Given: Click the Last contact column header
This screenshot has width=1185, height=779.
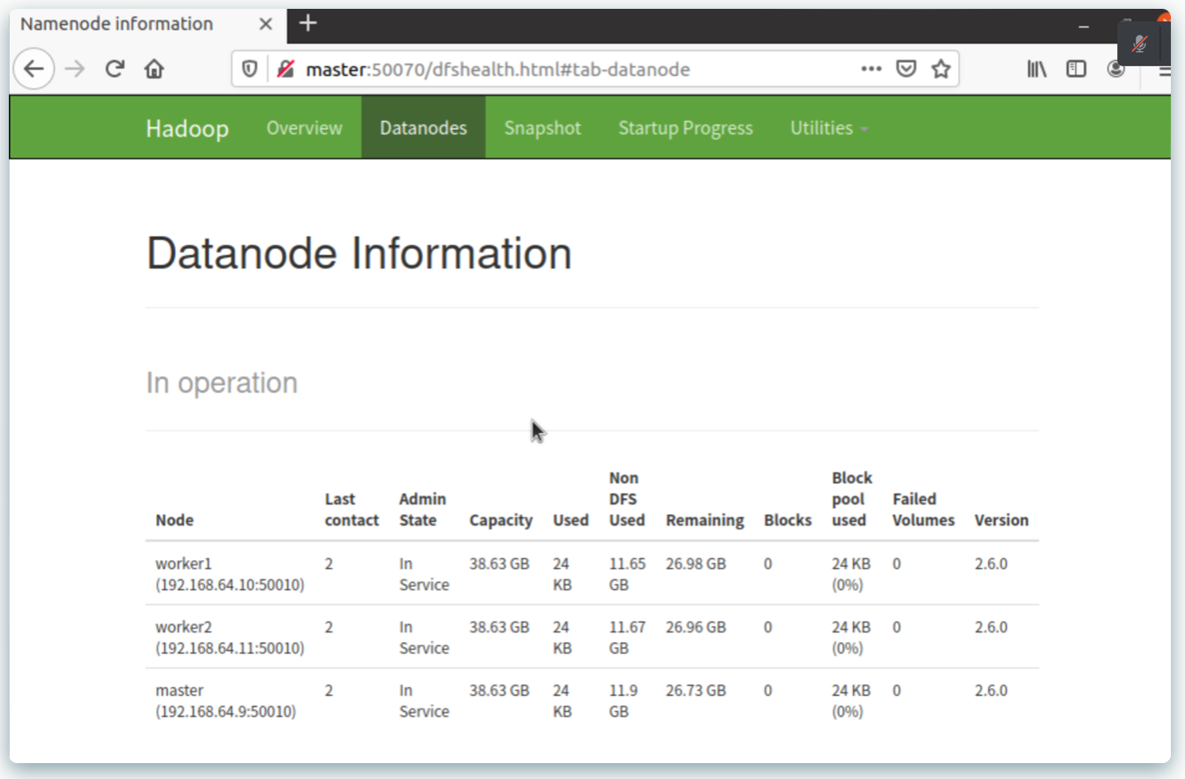Looking at the screenshot, I should point(351,510).
